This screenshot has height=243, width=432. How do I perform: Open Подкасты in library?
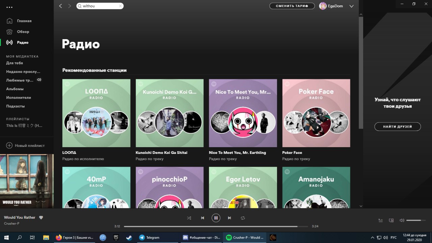(16, 106)
